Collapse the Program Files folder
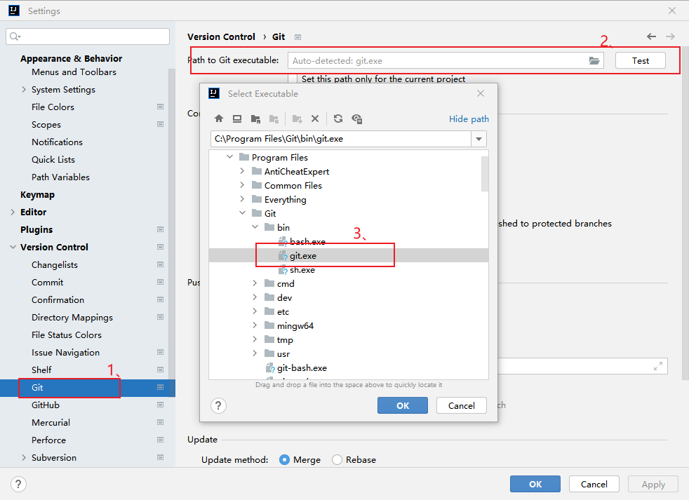 [x=230, y=157]
